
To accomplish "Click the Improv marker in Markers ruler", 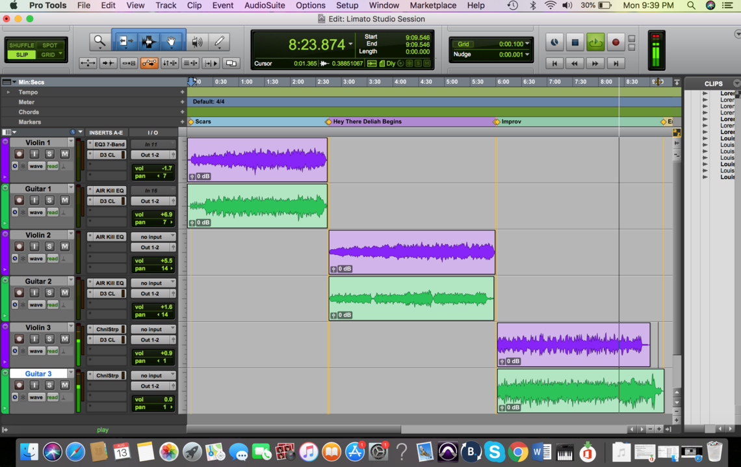I will pos(510,122).
